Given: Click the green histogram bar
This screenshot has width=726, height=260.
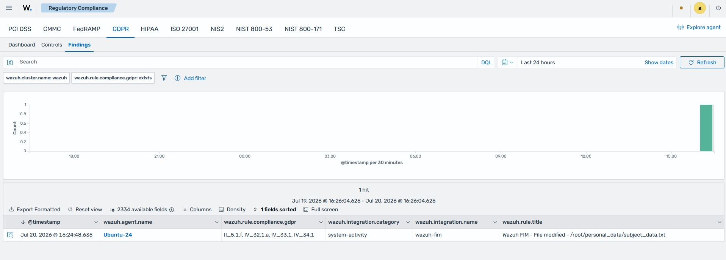Looking at the screenshot, I should coord(706,128).
